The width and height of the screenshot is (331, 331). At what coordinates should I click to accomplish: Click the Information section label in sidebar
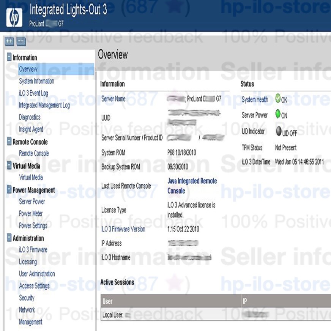(25, 57)
